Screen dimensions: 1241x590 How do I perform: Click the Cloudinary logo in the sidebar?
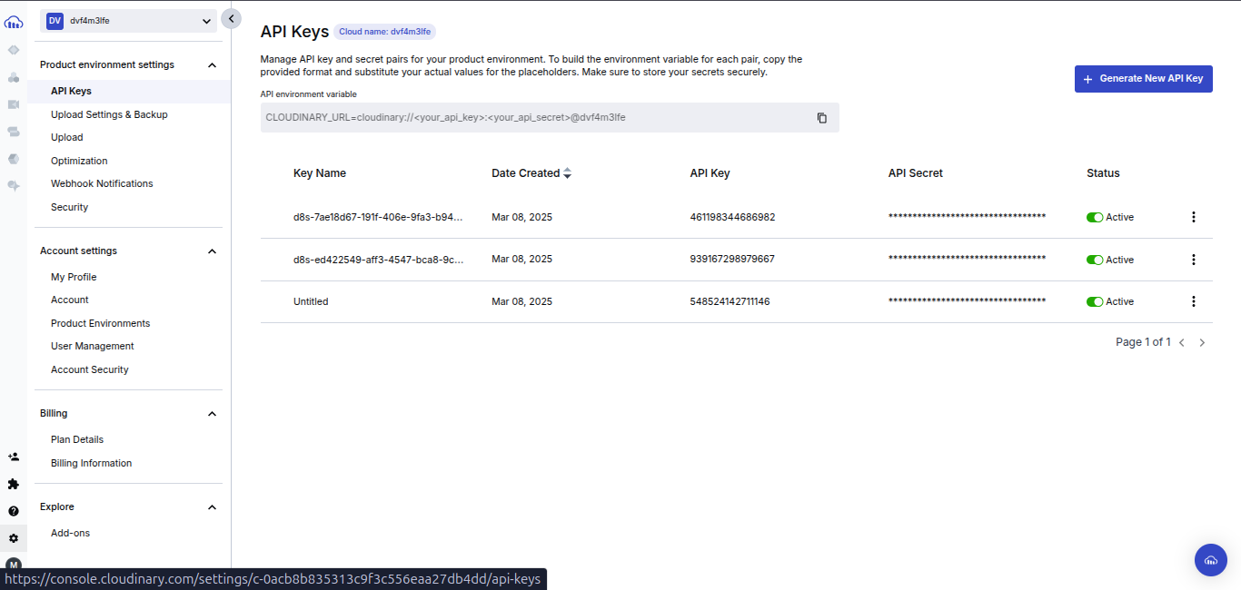pos(14,22)
